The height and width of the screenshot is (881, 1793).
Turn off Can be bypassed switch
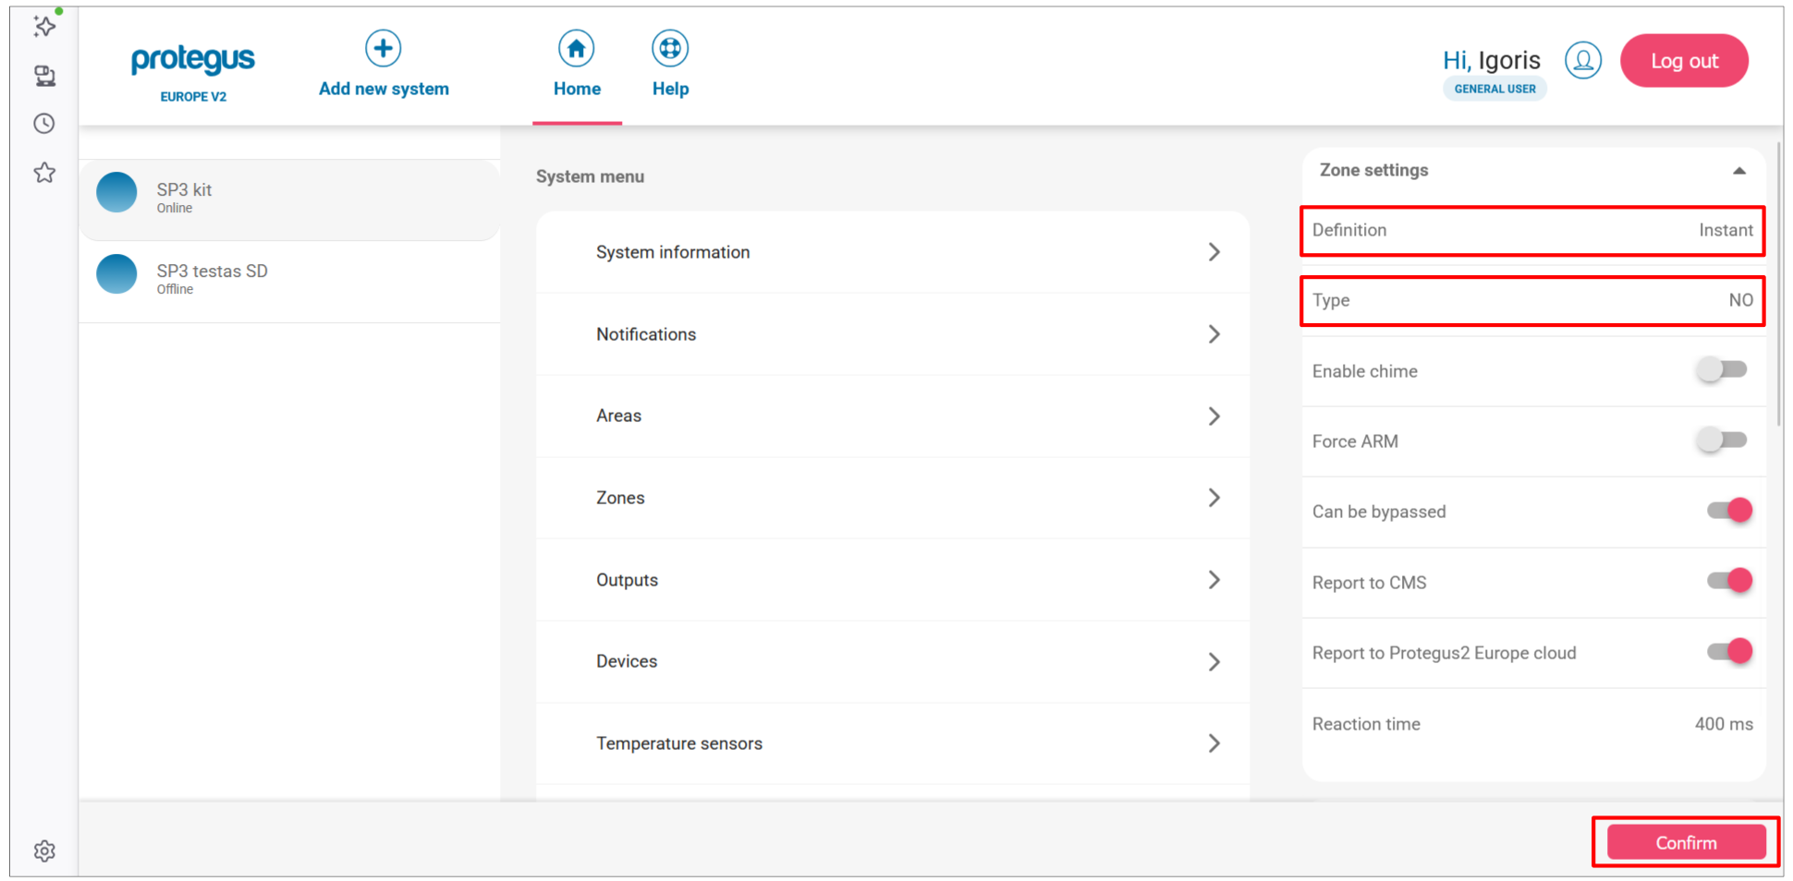1729,511
